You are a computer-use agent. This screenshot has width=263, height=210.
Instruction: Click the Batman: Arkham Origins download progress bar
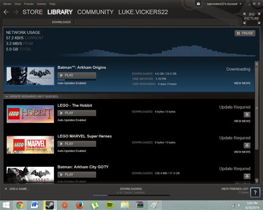(77, 80)
